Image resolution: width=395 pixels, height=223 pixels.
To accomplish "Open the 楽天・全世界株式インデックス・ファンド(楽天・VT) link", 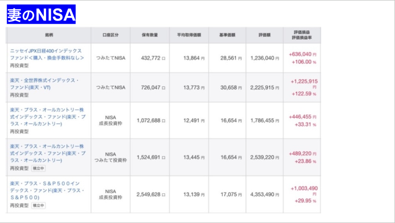I will point(44,84).
